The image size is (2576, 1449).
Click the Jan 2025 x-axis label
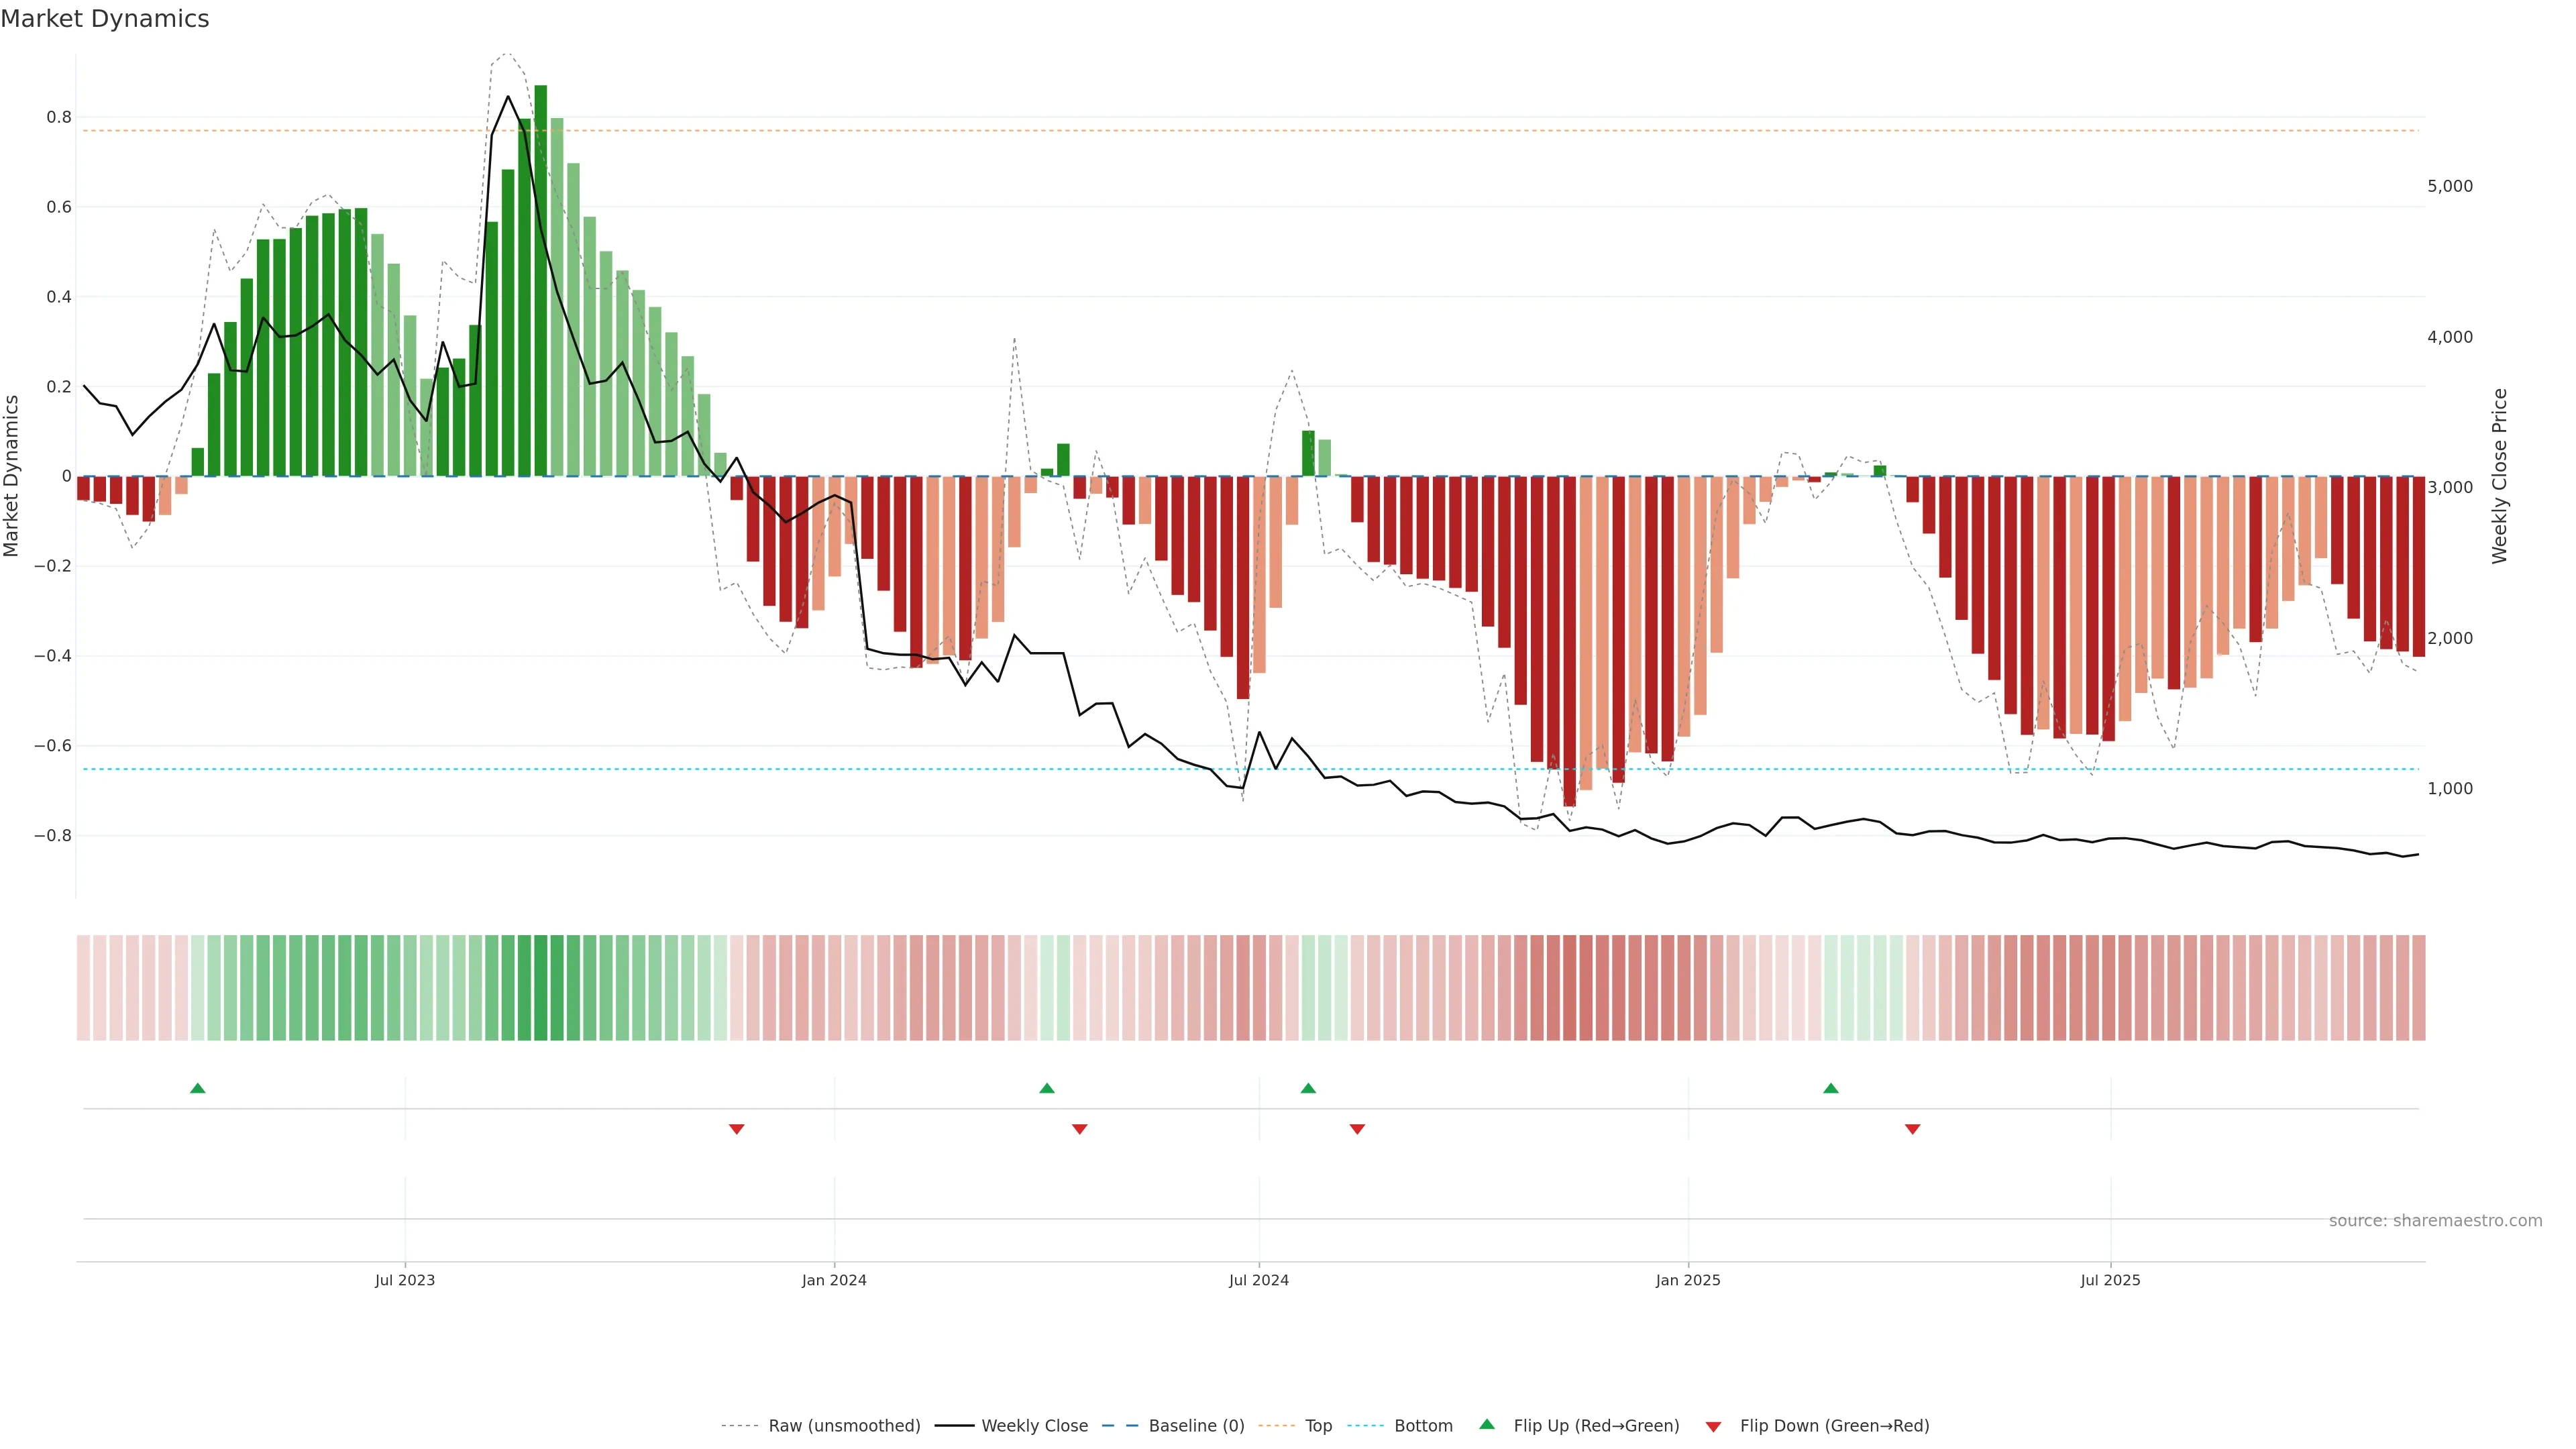click(1687, 1280)
